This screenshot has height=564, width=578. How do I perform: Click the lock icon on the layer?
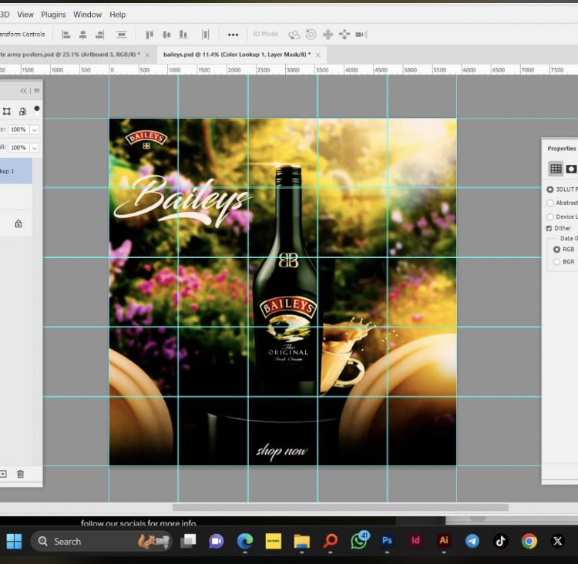tap(18, 223)
